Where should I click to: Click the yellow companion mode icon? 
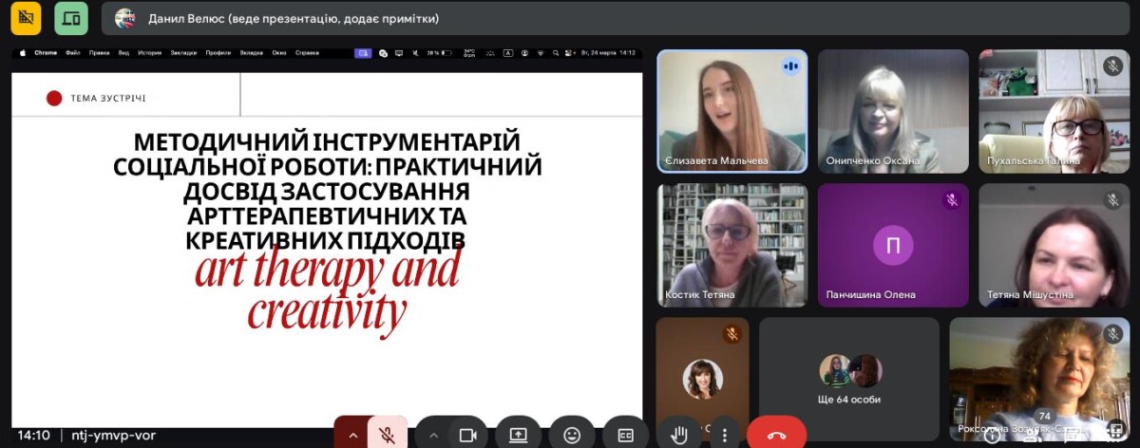pos(26,18)
